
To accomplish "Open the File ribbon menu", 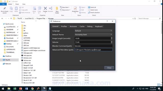I will click(3, 4).
